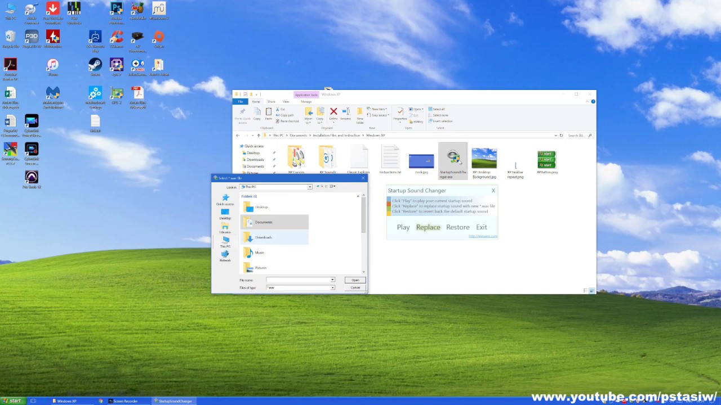Collapse the Folders (6) group

(358, 196)
